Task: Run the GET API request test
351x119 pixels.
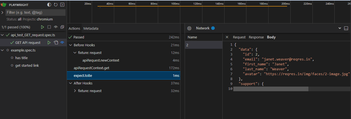Action: pyautogui.click(x=49, y=42)
